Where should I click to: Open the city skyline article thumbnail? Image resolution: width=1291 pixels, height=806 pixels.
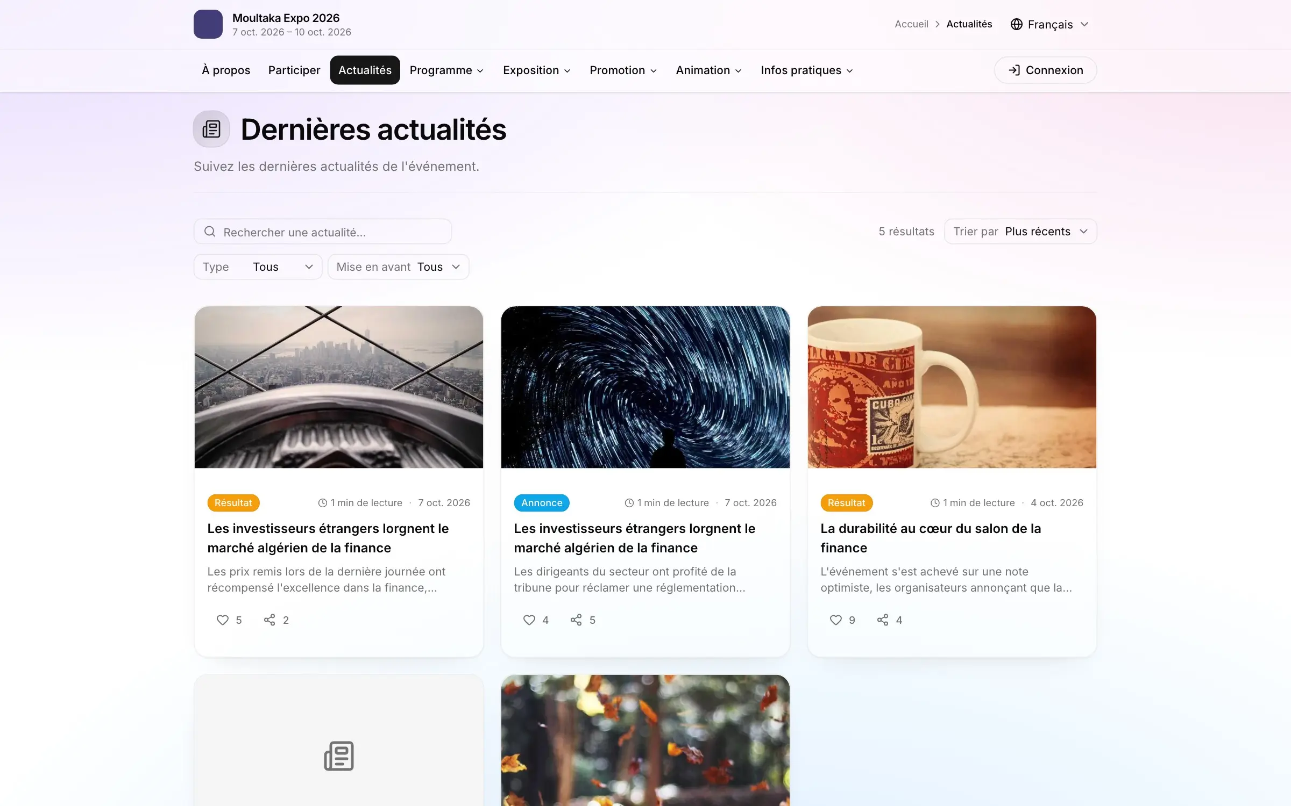[339, 387]
